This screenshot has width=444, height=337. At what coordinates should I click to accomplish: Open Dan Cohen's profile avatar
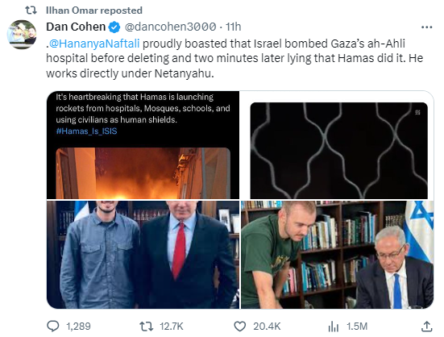pyautogui.click(x=22, y=35)
